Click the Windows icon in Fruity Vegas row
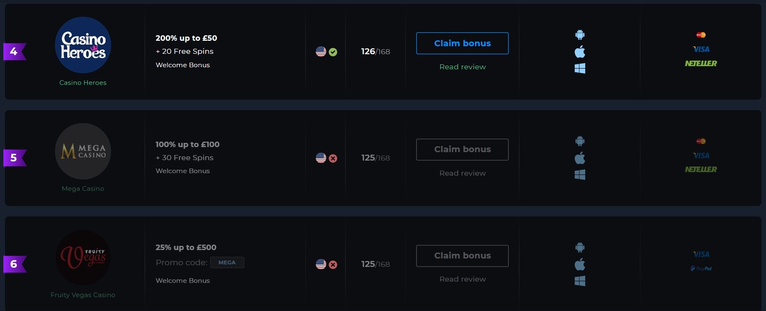Viewport: 766px width, 311px height. (580, 281)
